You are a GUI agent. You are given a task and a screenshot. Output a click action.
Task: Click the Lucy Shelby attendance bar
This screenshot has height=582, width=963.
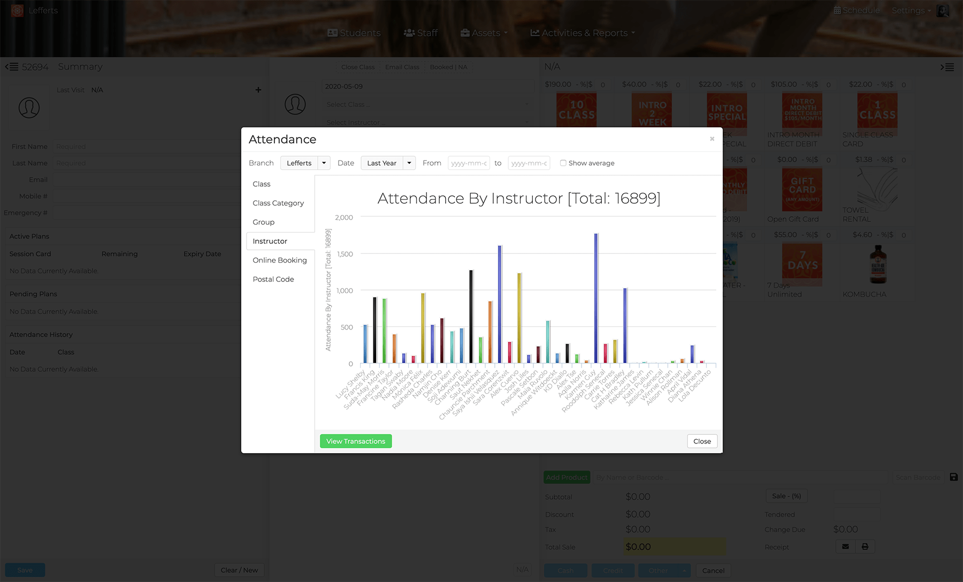[x=365, y=344]
